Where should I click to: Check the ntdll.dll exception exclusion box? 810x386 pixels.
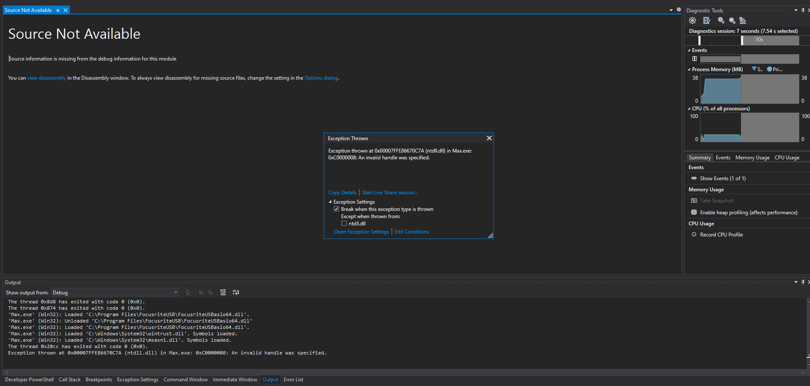pos(344,224)
